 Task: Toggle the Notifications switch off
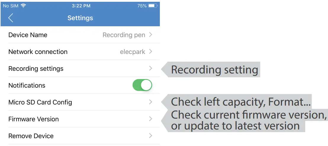pos(142,85)
